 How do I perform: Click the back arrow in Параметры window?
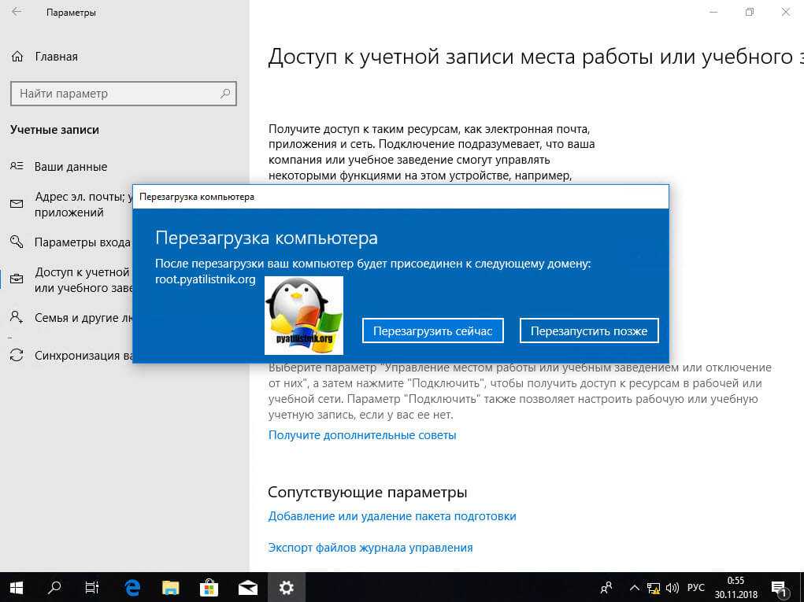[x=17, y=13]
